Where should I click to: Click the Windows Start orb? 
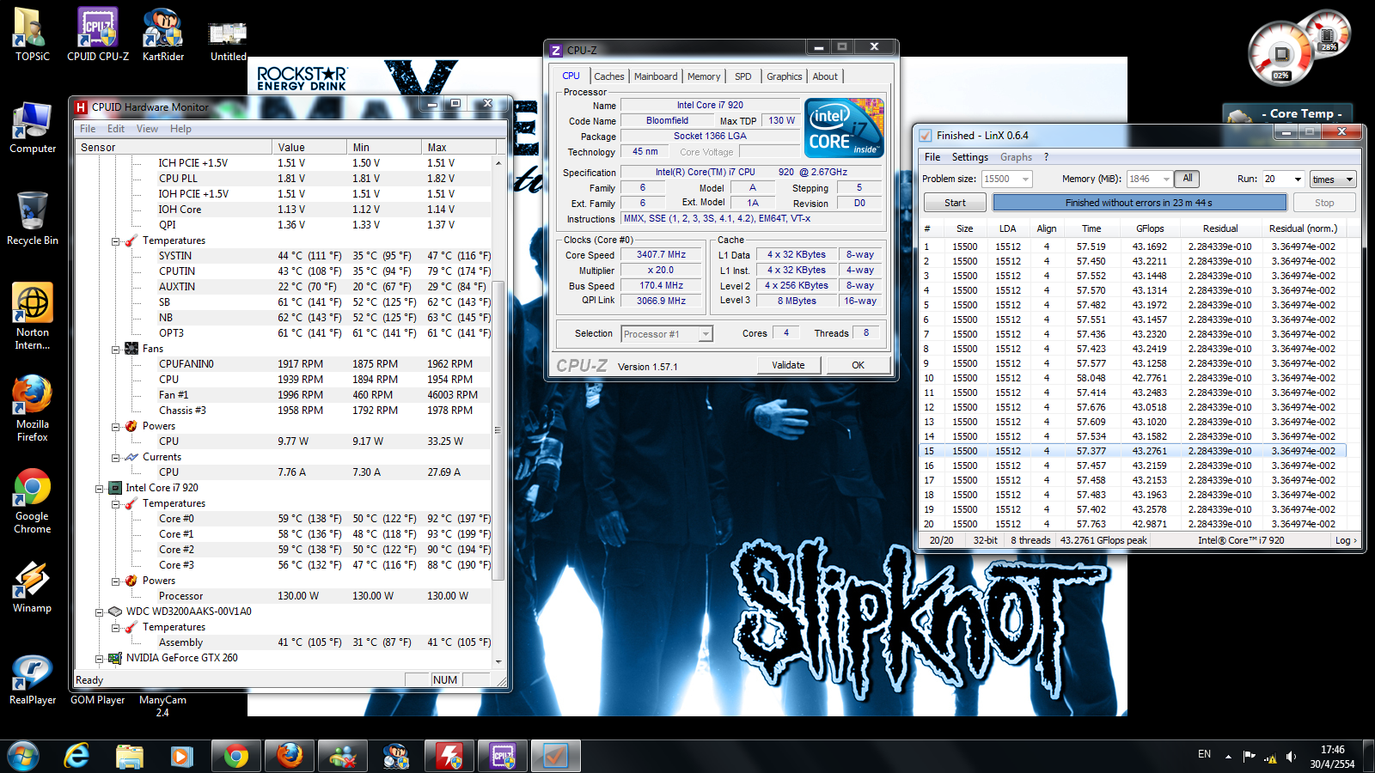pos(23,756)
